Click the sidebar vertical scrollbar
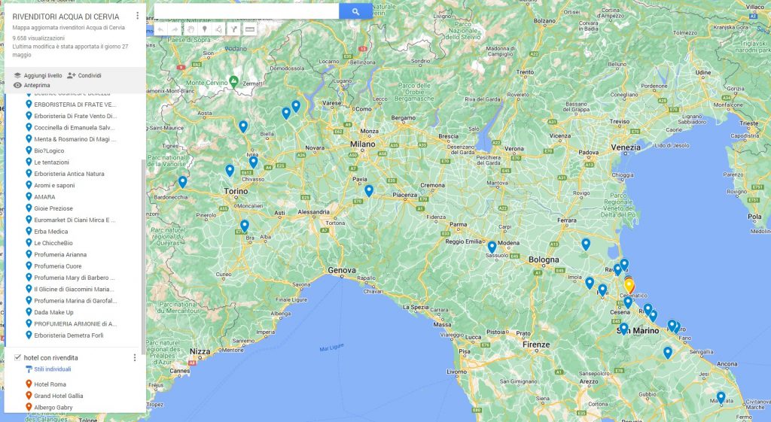The width and height of the screenshot is (771, 422). [x=143, y=256]
